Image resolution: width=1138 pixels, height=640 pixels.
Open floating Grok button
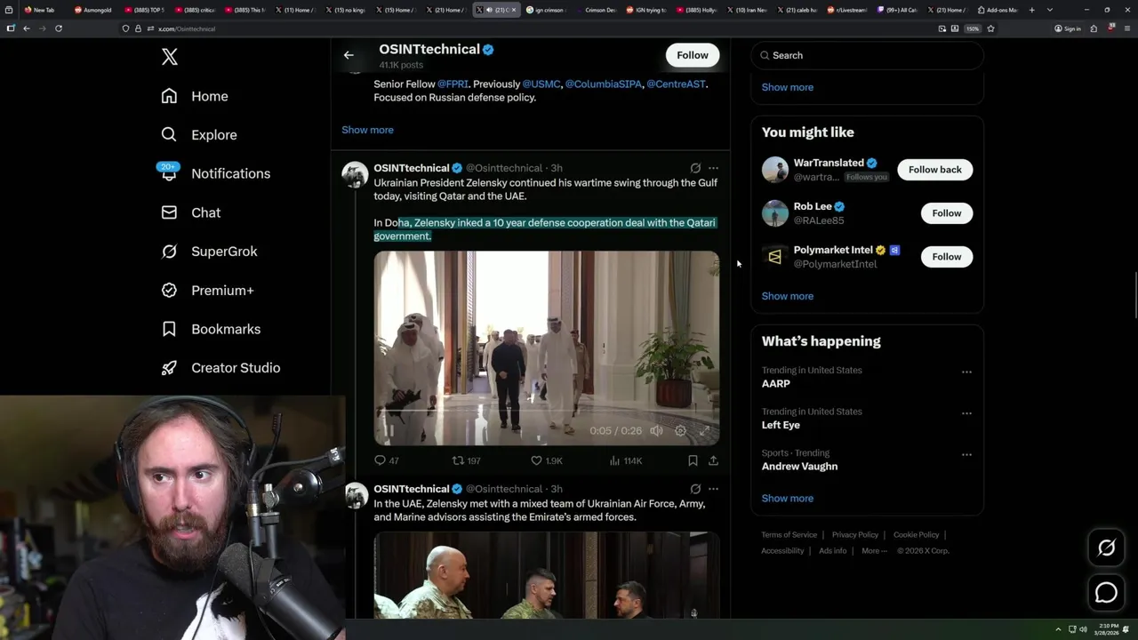pyautogui.click(x=1106, y=548)
